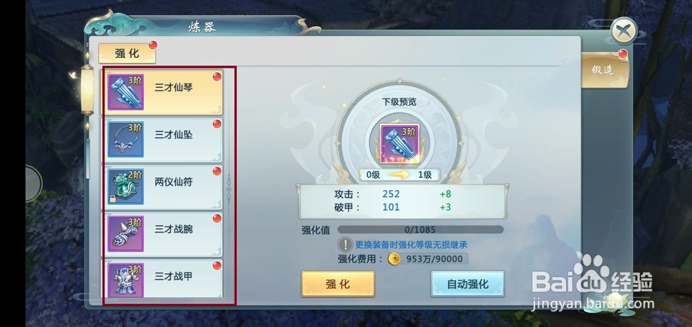Click the 强化值 progress bar
The height and width of the screenshot is (327, 692).
(421, 230)
